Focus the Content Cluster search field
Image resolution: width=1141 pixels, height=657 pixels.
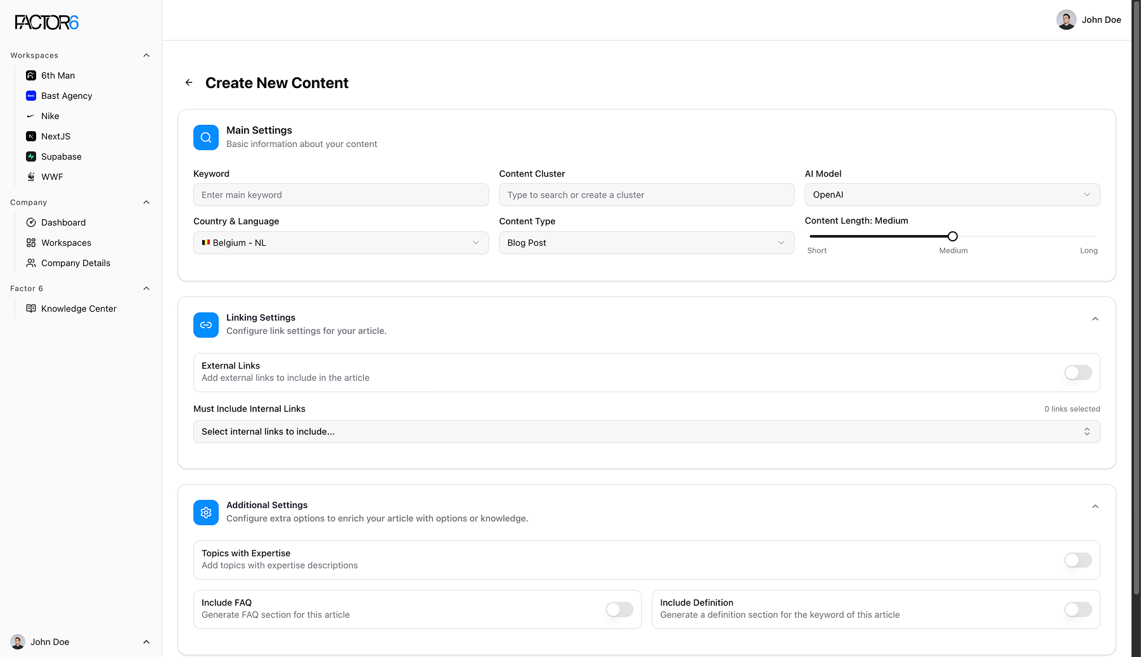[x=647, y=195]
